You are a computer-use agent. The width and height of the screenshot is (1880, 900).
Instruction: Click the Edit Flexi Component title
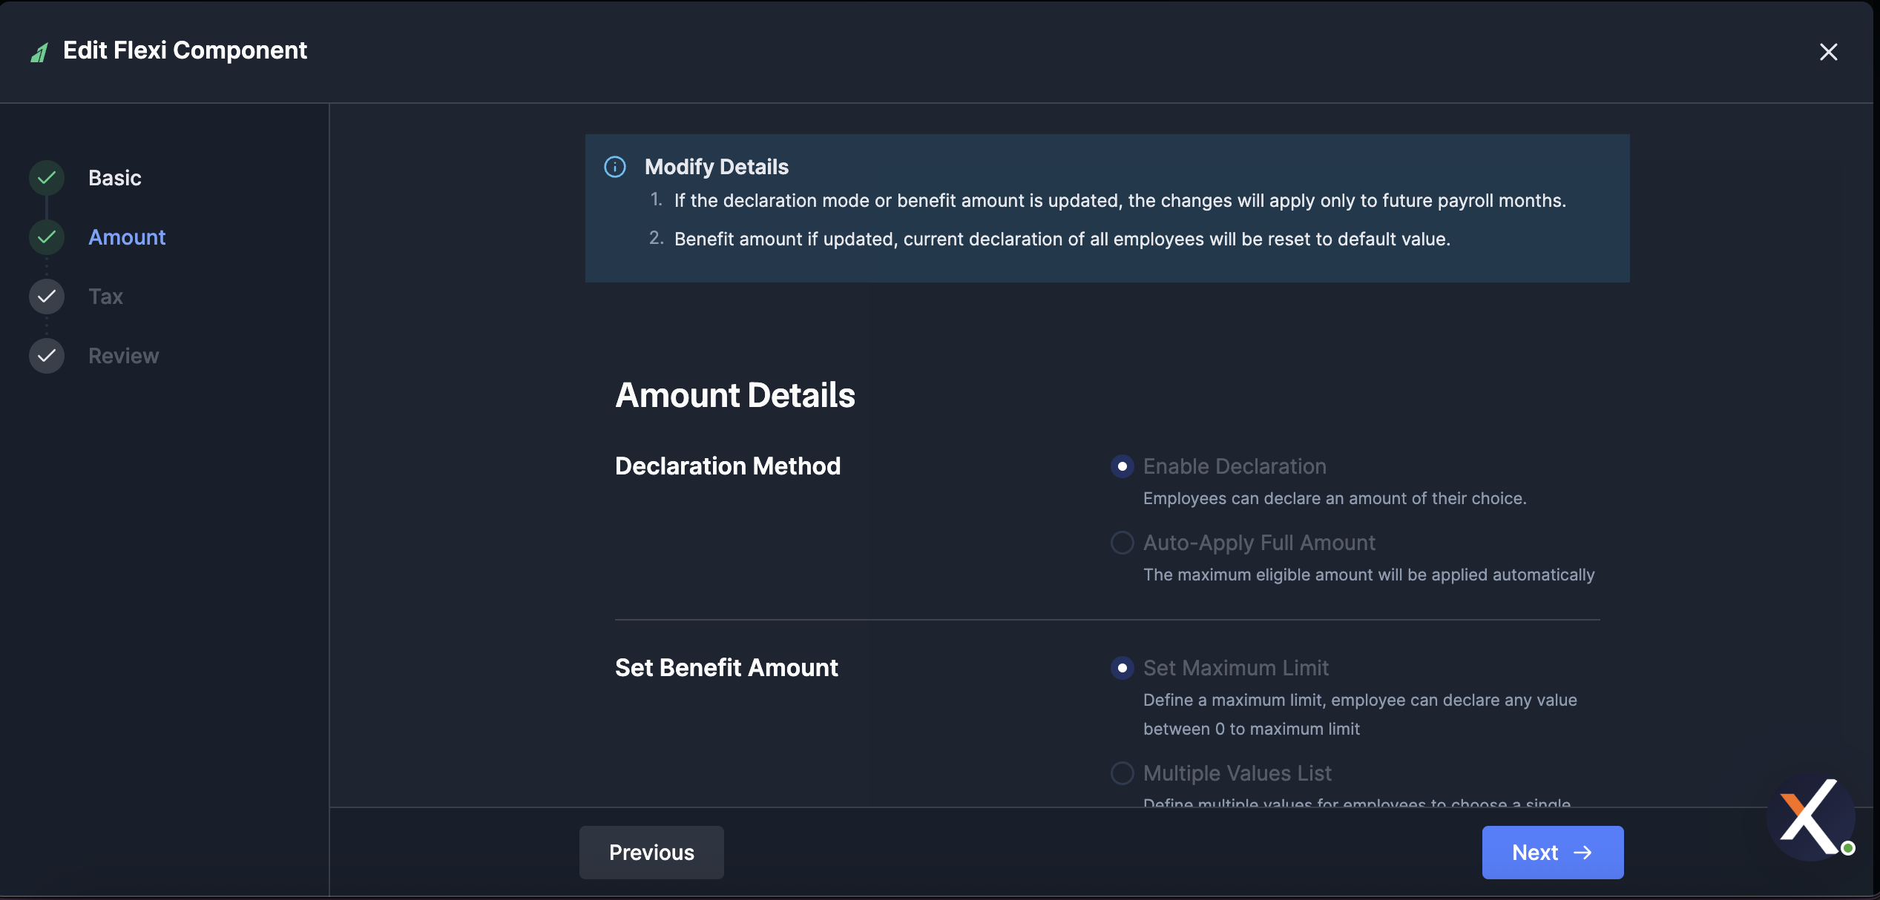(185, 50)
